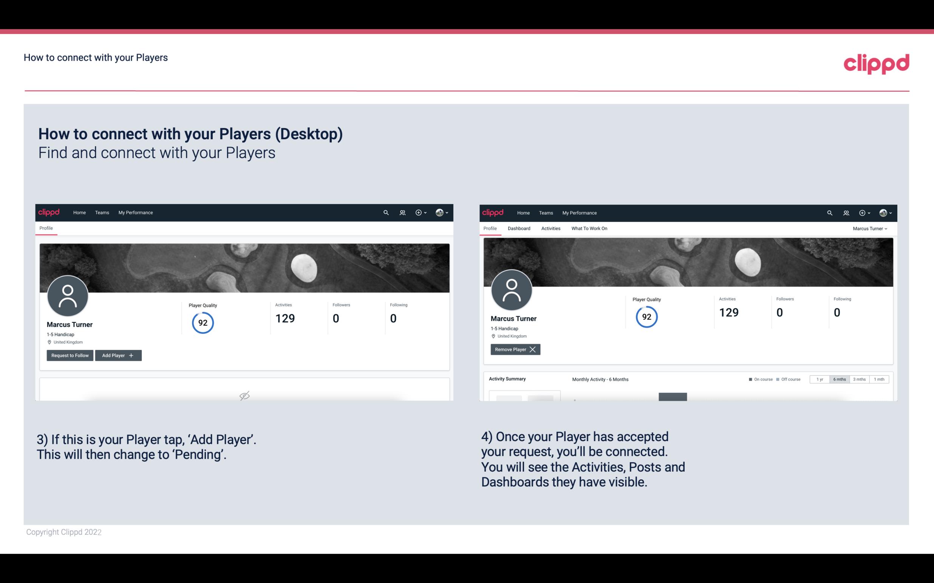This screenshot has height=583, width=934.
Task: Select '3 mths' activity timeframe filter
Action: 859,379
